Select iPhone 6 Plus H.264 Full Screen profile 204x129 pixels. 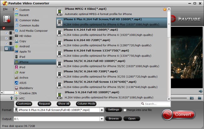[x=112, y=23]
